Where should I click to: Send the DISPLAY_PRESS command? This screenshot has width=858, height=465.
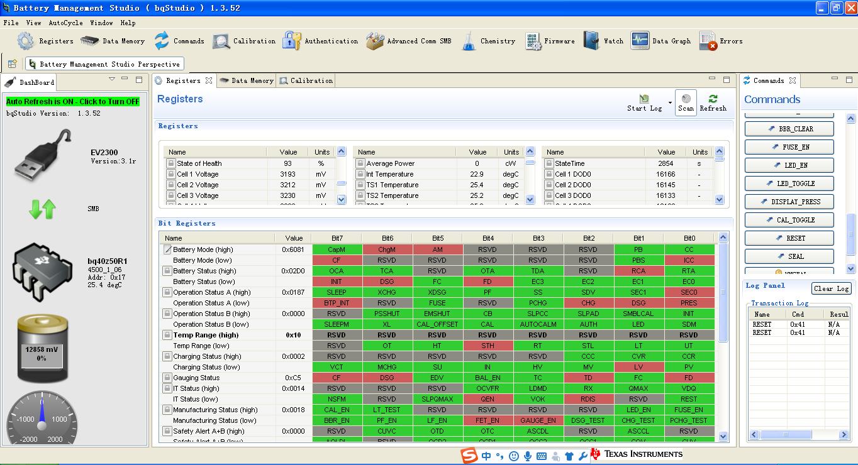tap(789, 202)
